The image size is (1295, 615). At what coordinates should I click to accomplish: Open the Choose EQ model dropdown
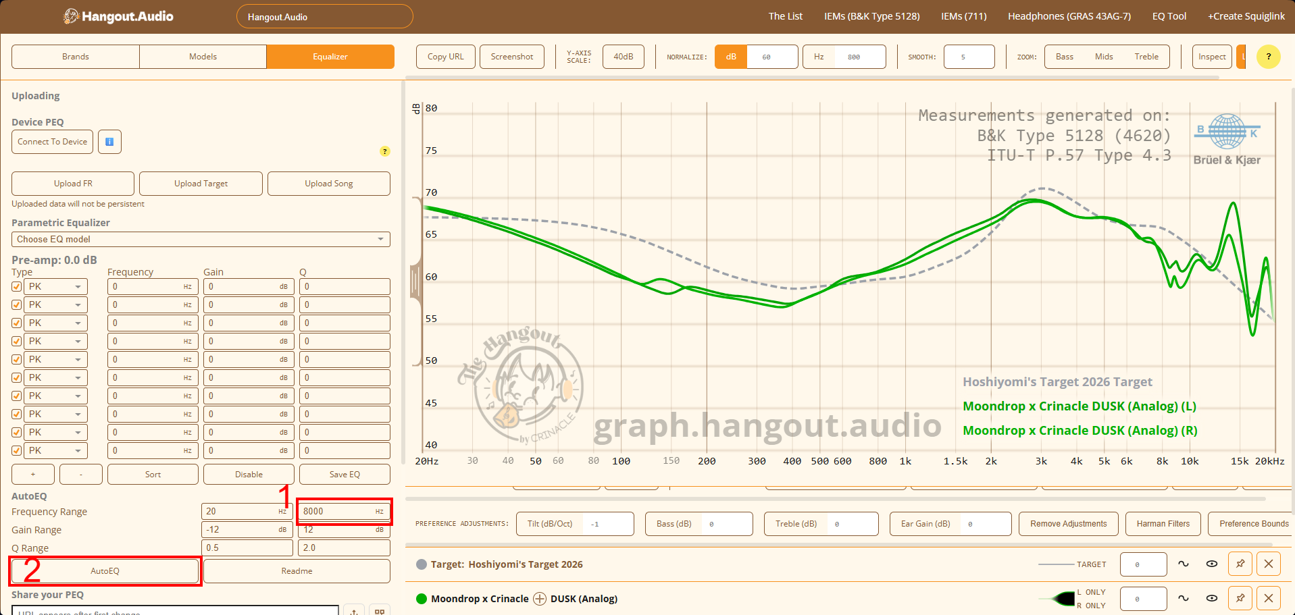tap(201, 239)
